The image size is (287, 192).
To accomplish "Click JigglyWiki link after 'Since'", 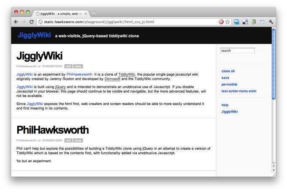I will (x=35, y=104).
